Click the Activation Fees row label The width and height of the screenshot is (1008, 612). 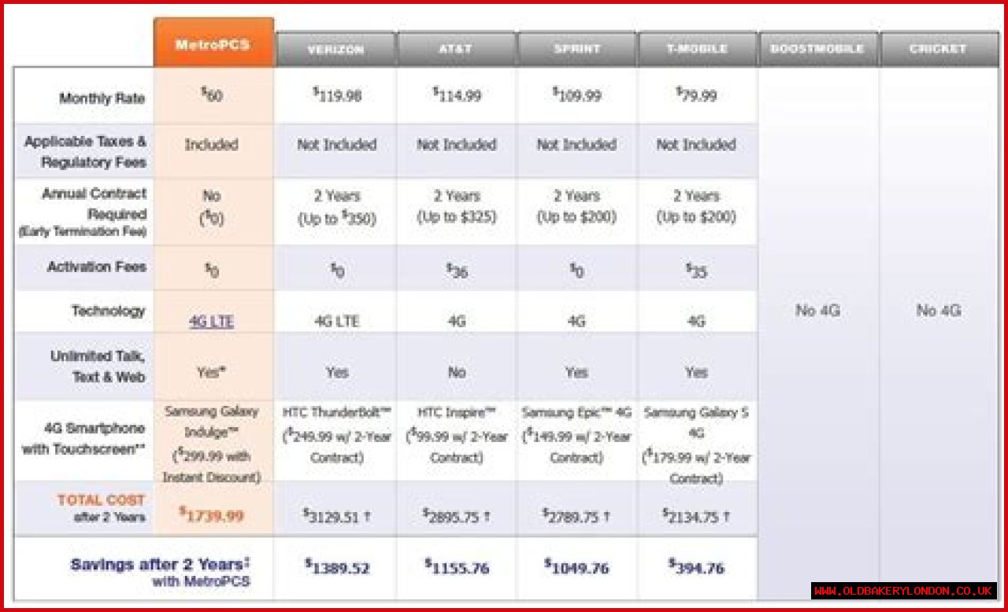(x=97, y=267)
